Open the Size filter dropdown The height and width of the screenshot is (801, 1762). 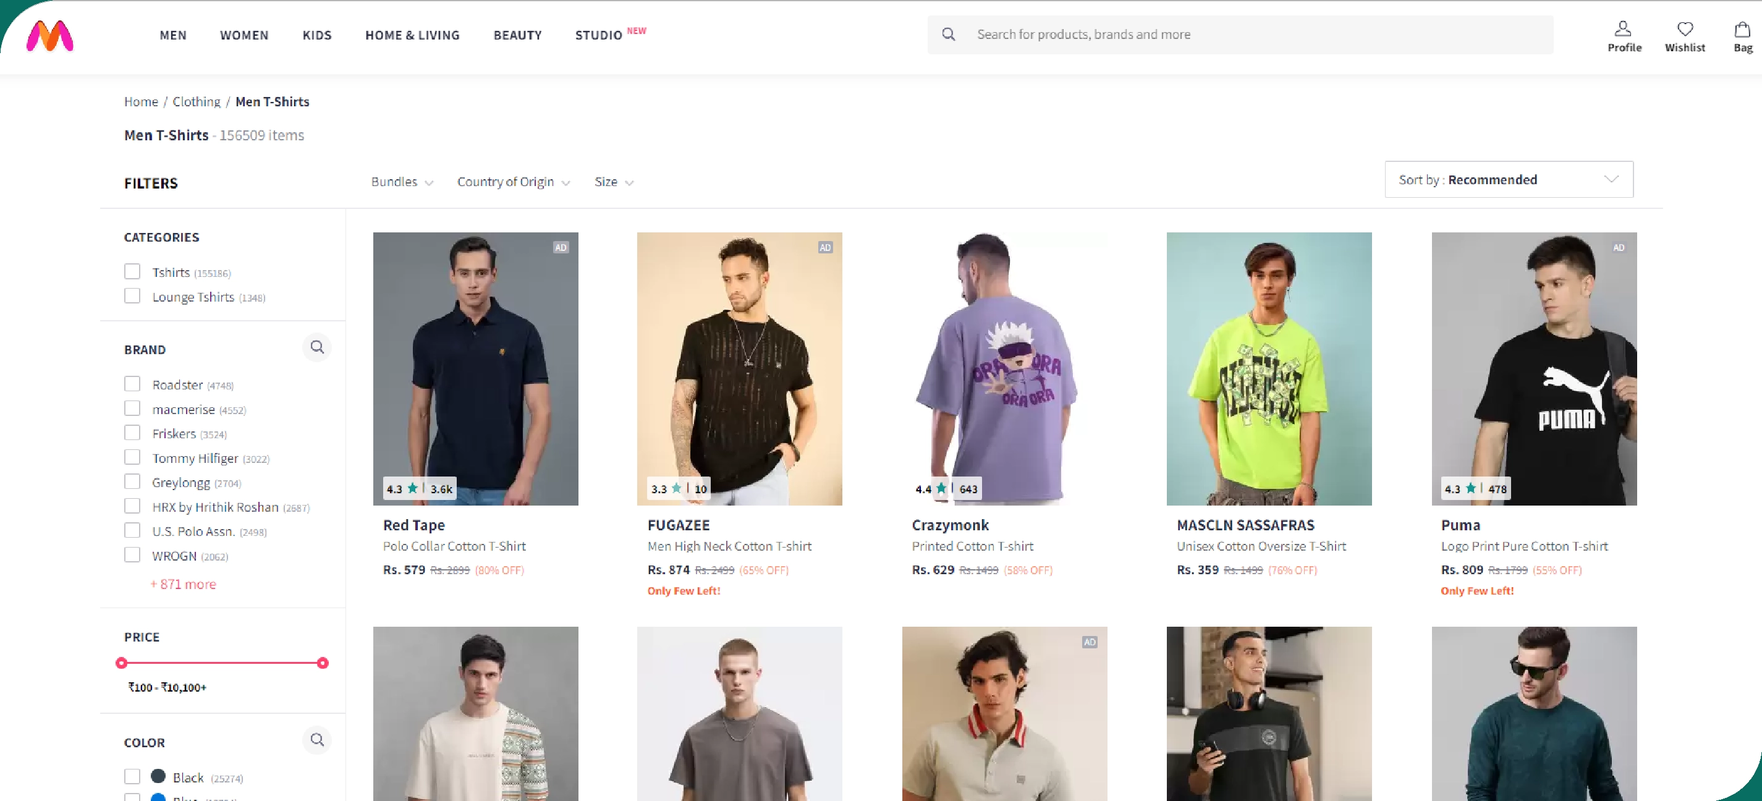[x=612, y=181]
